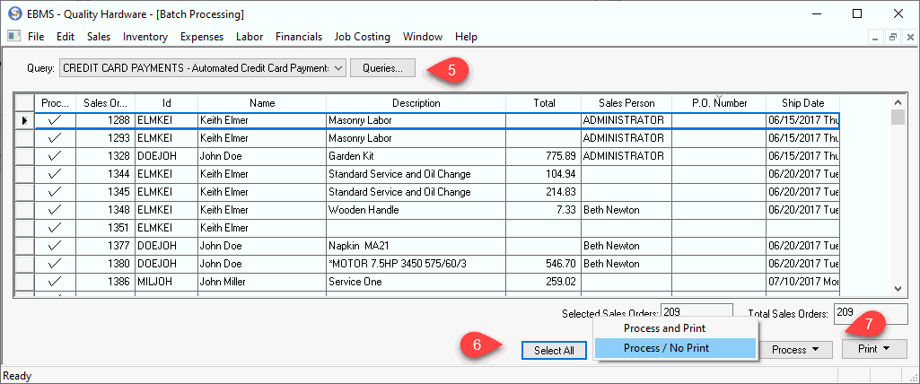Select Process and Print menu entry

click(664, 328)
